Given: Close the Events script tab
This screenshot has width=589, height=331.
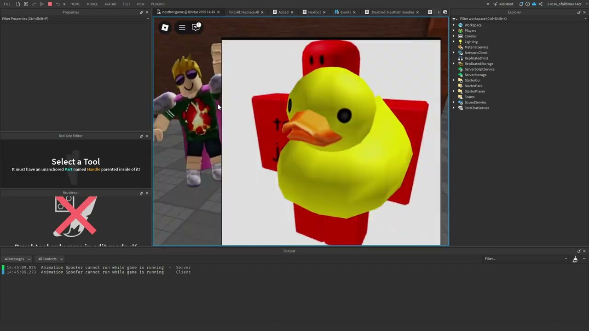Looking at the screenshot, I should 355,12.
